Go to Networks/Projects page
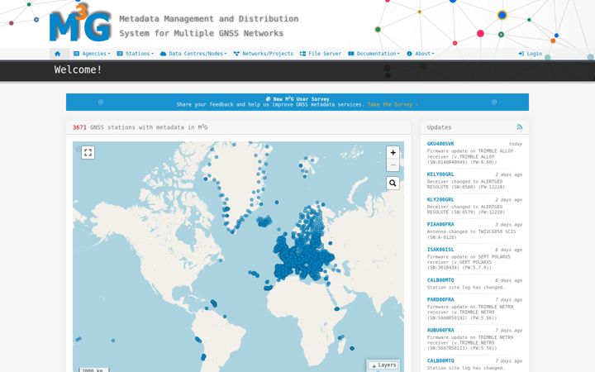This screenshot has width=595, height=372. point(264,54)
